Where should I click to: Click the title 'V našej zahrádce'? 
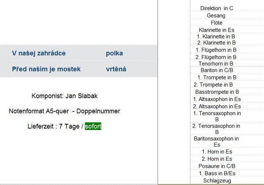pos(39,53)
